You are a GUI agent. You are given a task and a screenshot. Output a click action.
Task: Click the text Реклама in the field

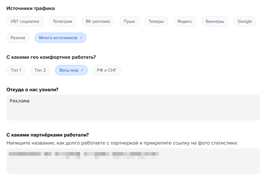[20, 101]
